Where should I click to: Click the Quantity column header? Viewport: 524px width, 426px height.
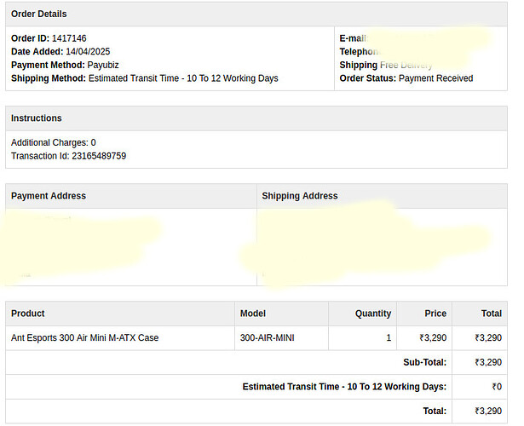[x=373, y=314]
